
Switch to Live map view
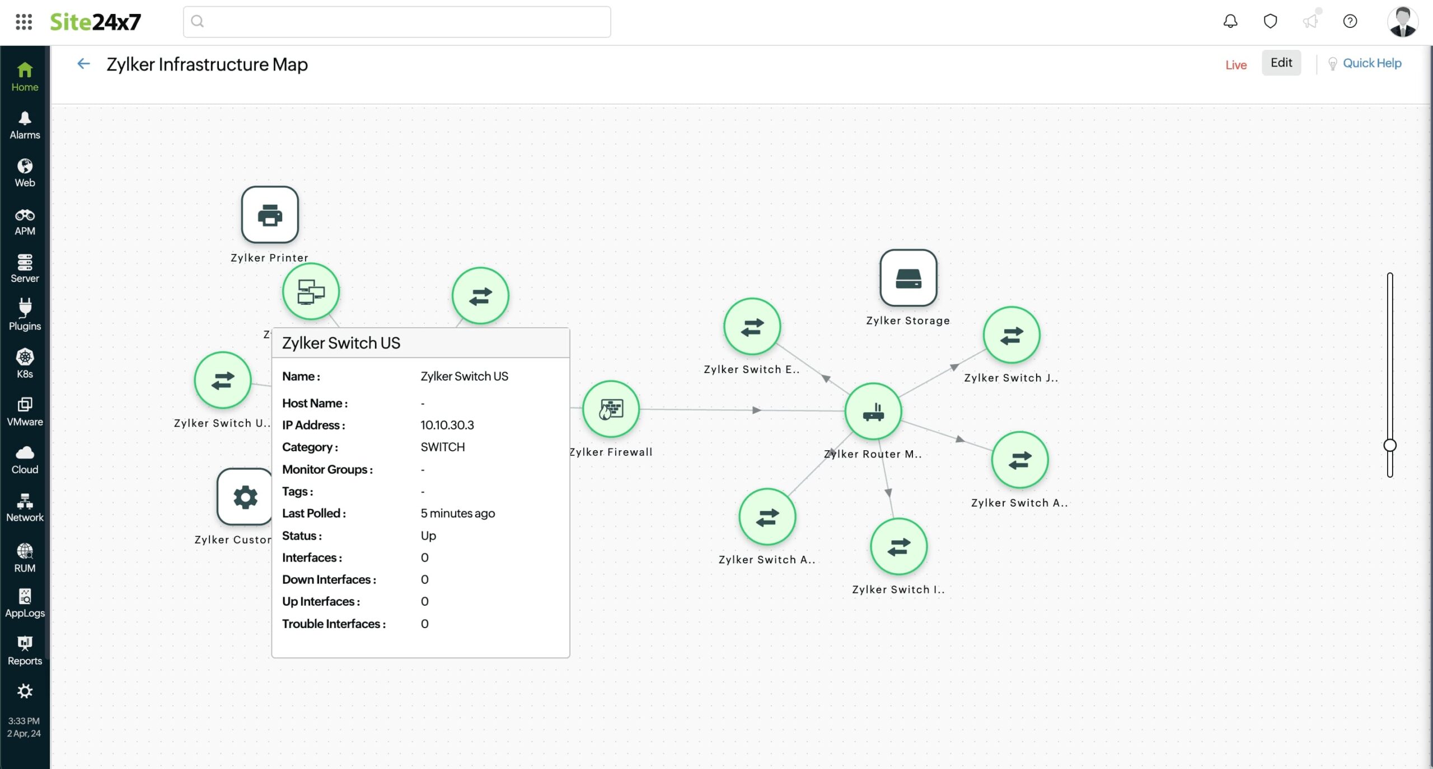point(1235,64)
